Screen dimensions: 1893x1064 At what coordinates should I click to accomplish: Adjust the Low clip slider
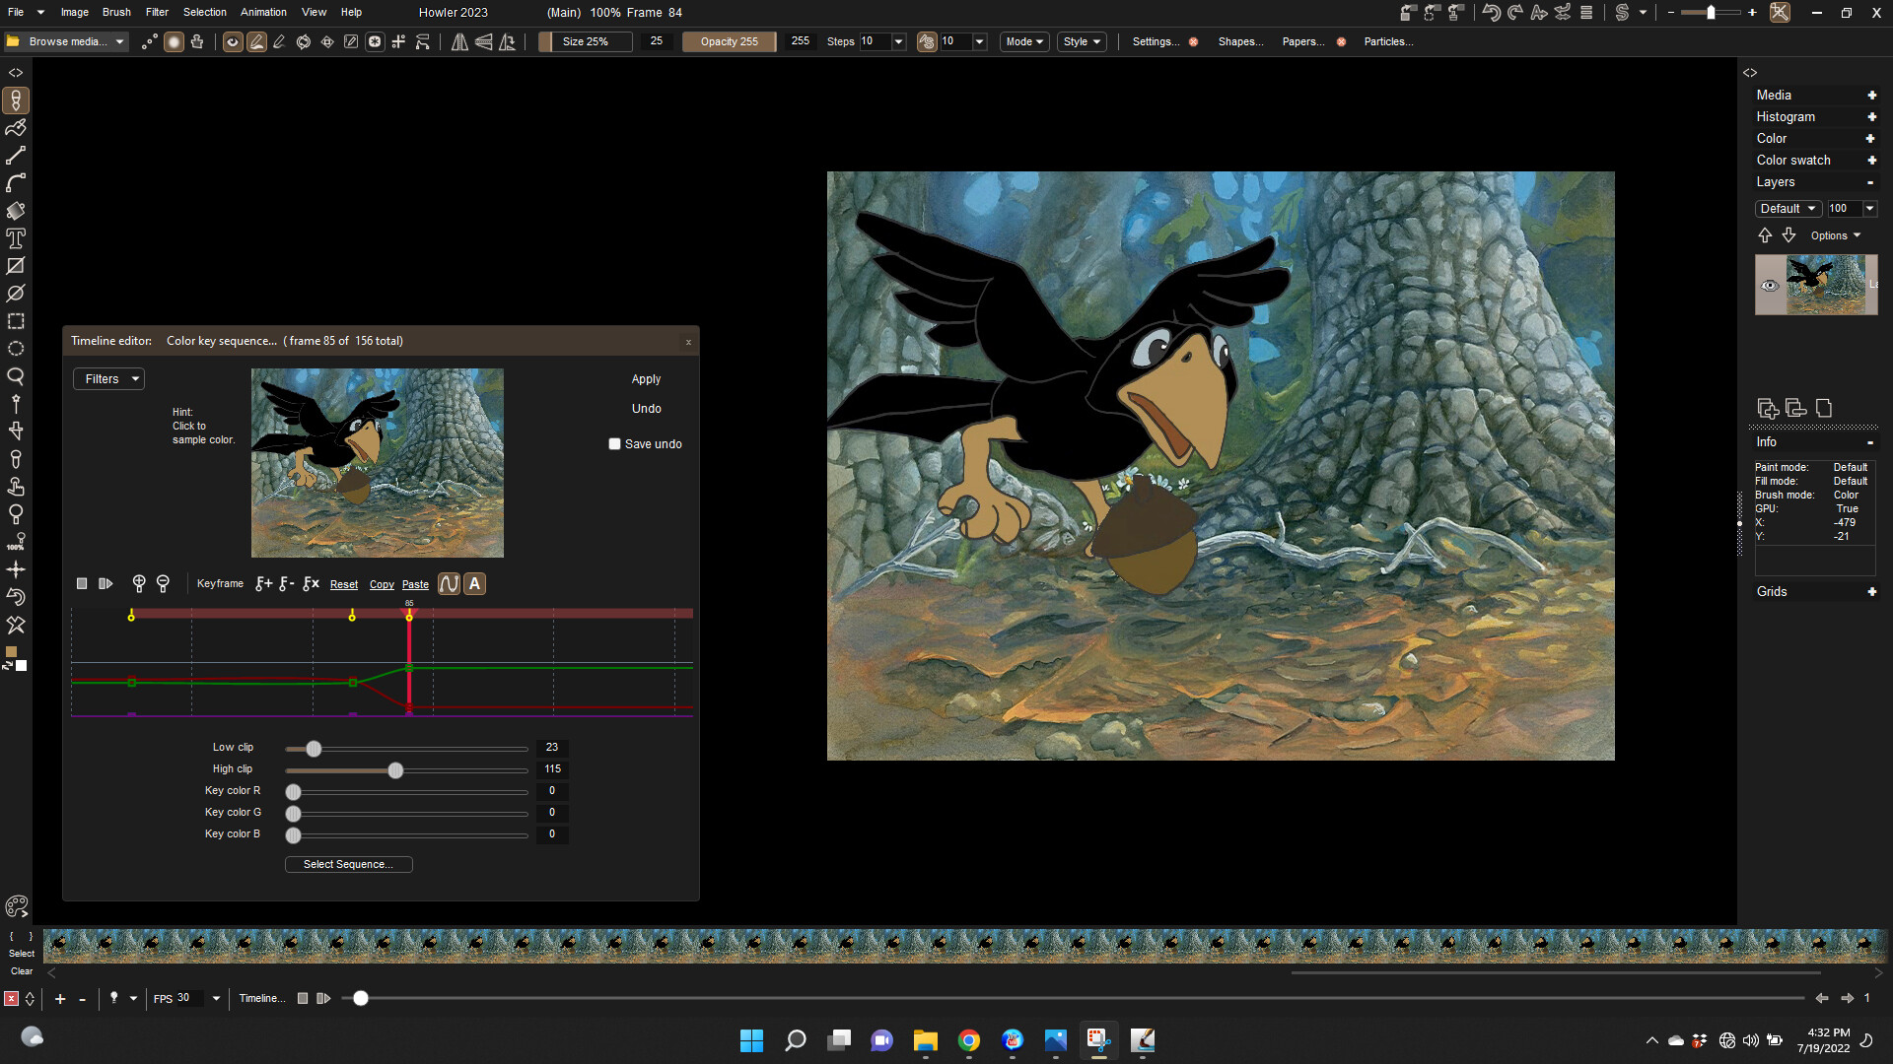314,750
